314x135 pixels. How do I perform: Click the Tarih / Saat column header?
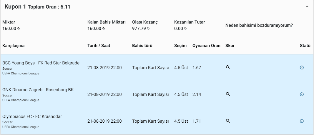point(99,46)
